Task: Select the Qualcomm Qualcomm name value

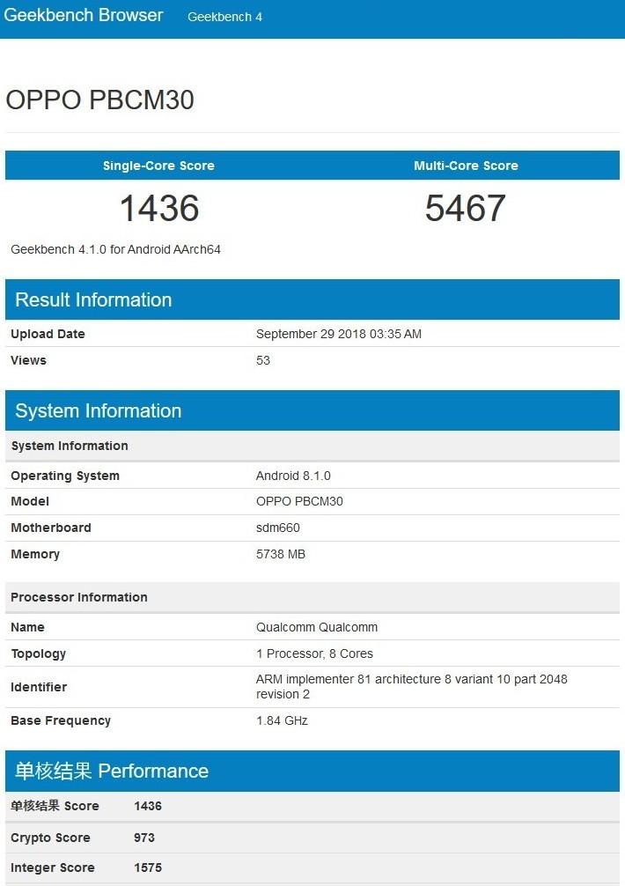Action: (317, 627)
